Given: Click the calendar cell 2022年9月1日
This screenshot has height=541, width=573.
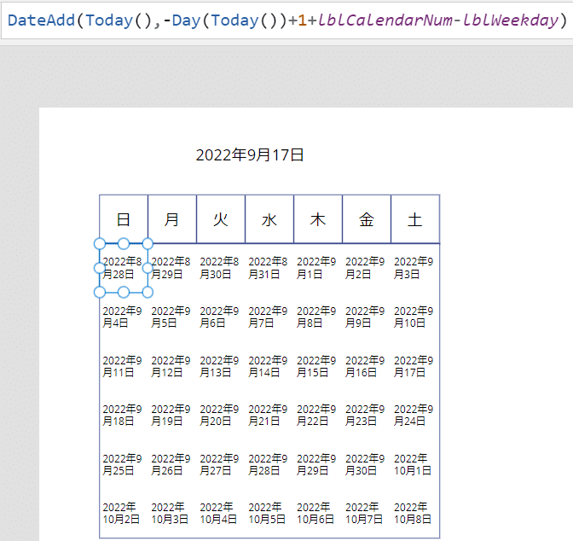Looking at the screenshot, I should (x=318, y=268).
